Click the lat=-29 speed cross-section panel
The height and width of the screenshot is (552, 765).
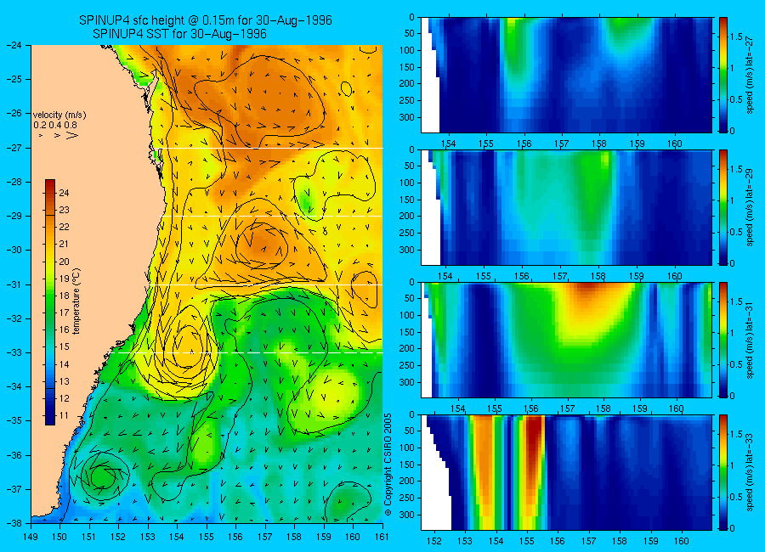pos(566,207)
